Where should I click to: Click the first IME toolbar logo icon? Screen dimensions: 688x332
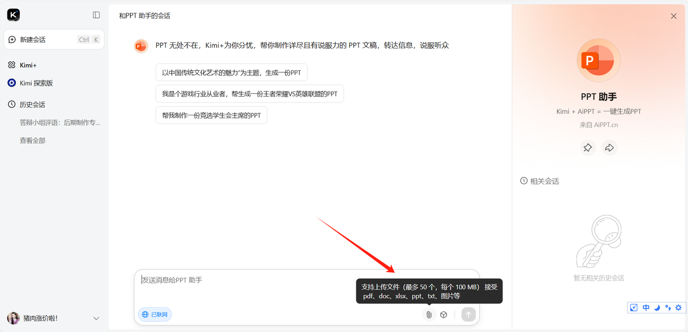click(634, 308)
